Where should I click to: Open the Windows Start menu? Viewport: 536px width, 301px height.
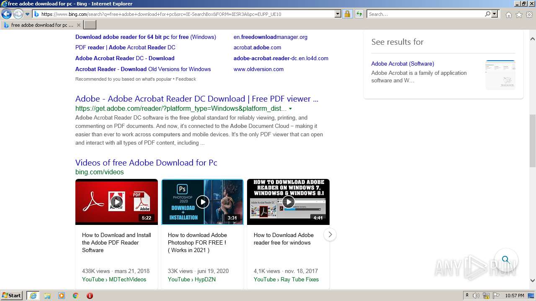click(x=12, y=295)
